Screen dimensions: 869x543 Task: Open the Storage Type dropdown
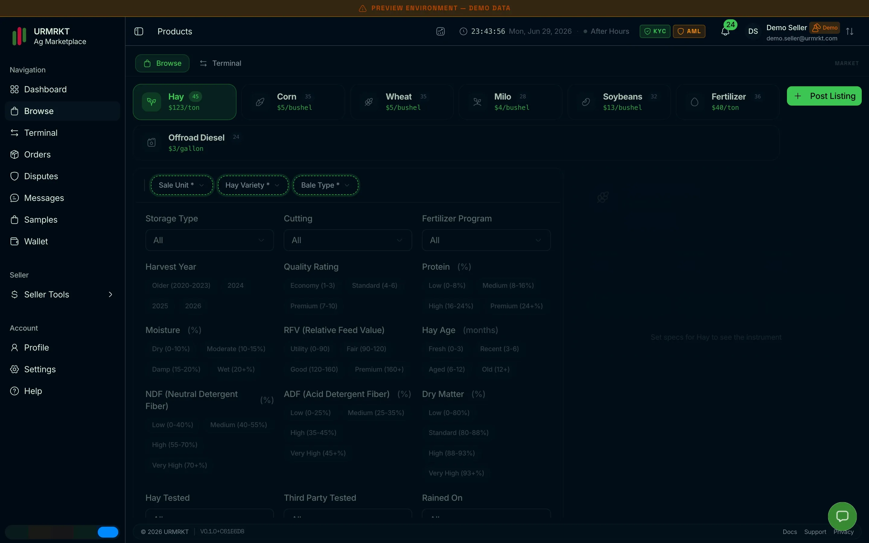(x=209, y=240)
